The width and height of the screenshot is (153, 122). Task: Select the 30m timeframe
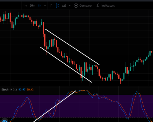click(x=32, y=6)
